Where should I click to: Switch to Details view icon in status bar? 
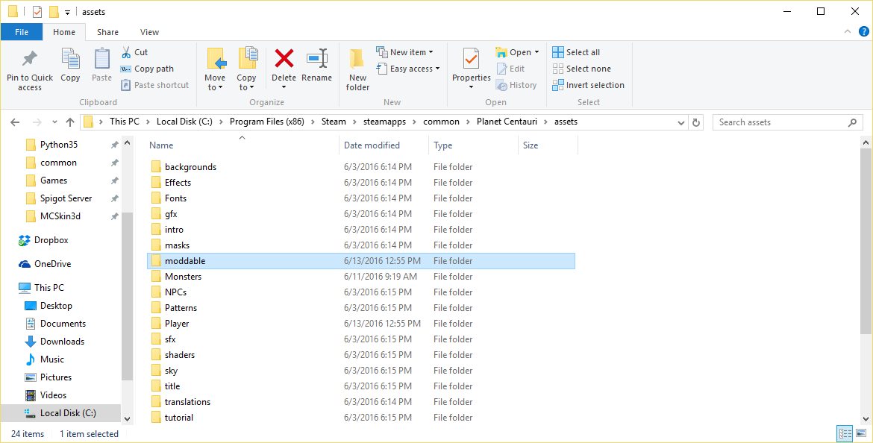[x=845, y=433]
